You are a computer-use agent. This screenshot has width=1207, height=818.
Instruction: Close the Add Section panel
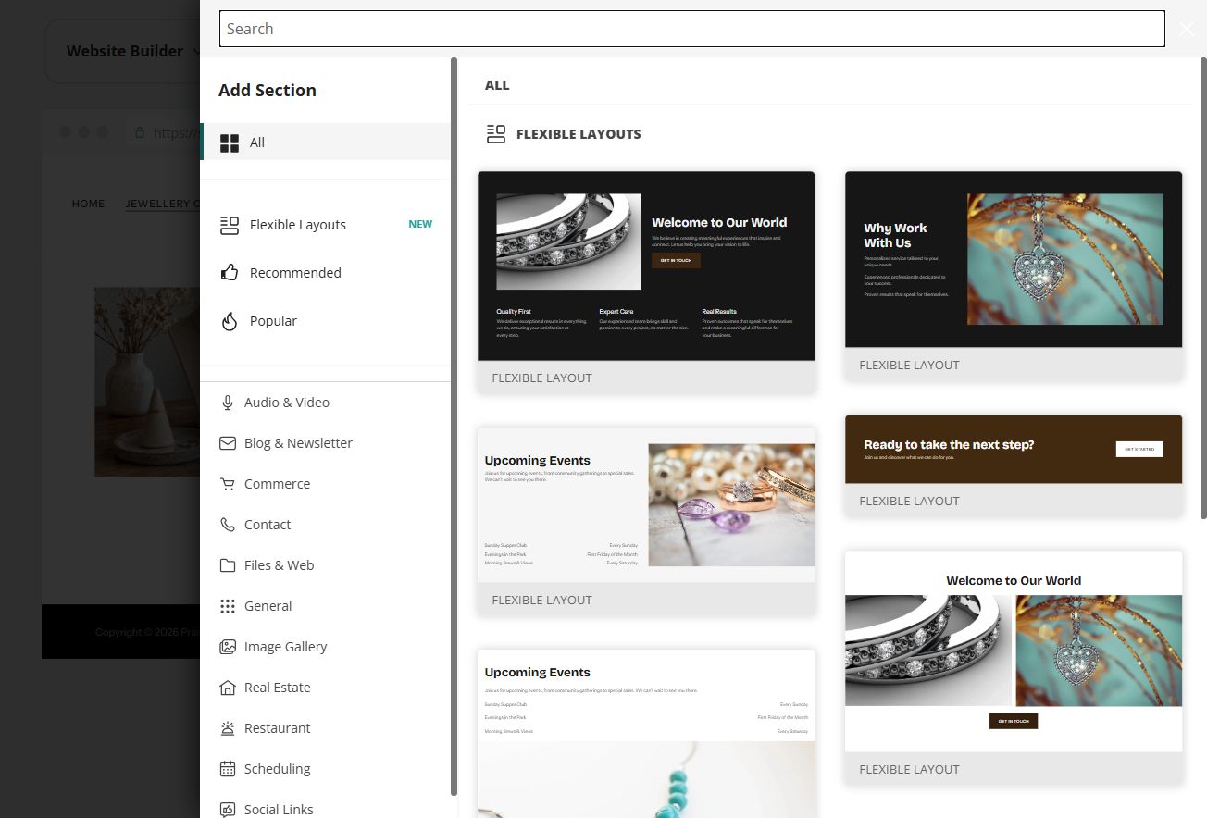tap(1187, 29)
